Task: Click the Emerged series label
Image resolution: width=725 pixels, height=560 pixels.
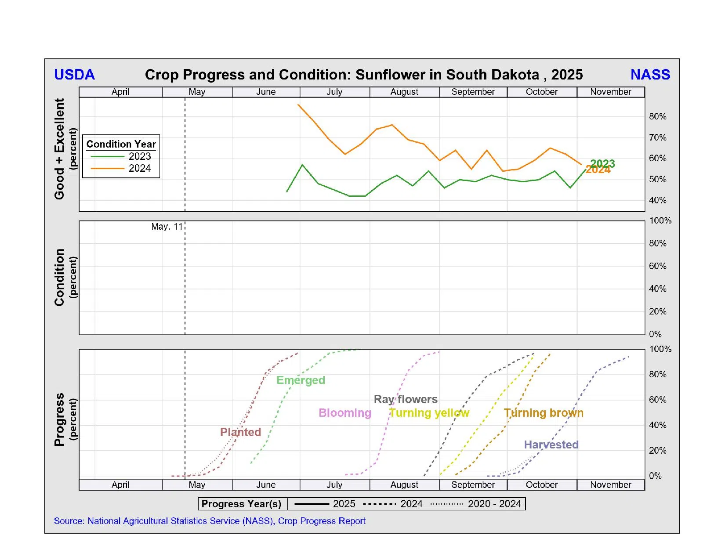Action: pos(301,380)
